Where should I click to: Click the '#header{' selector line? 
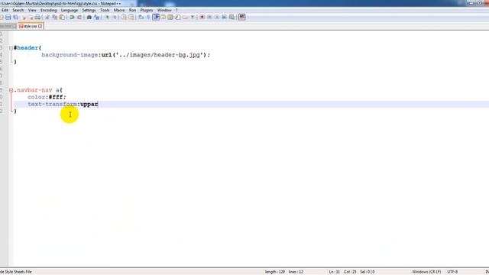28,47
